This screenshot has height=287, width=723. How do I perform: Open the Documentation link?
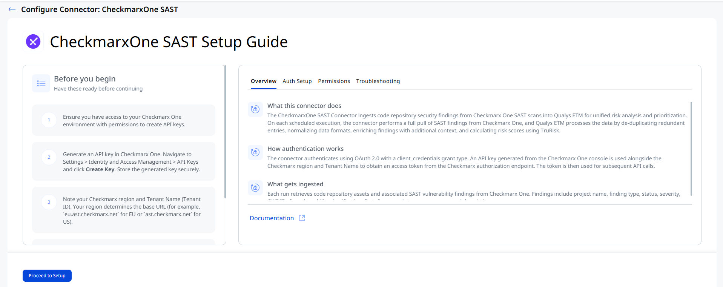(x=272, y=218)
